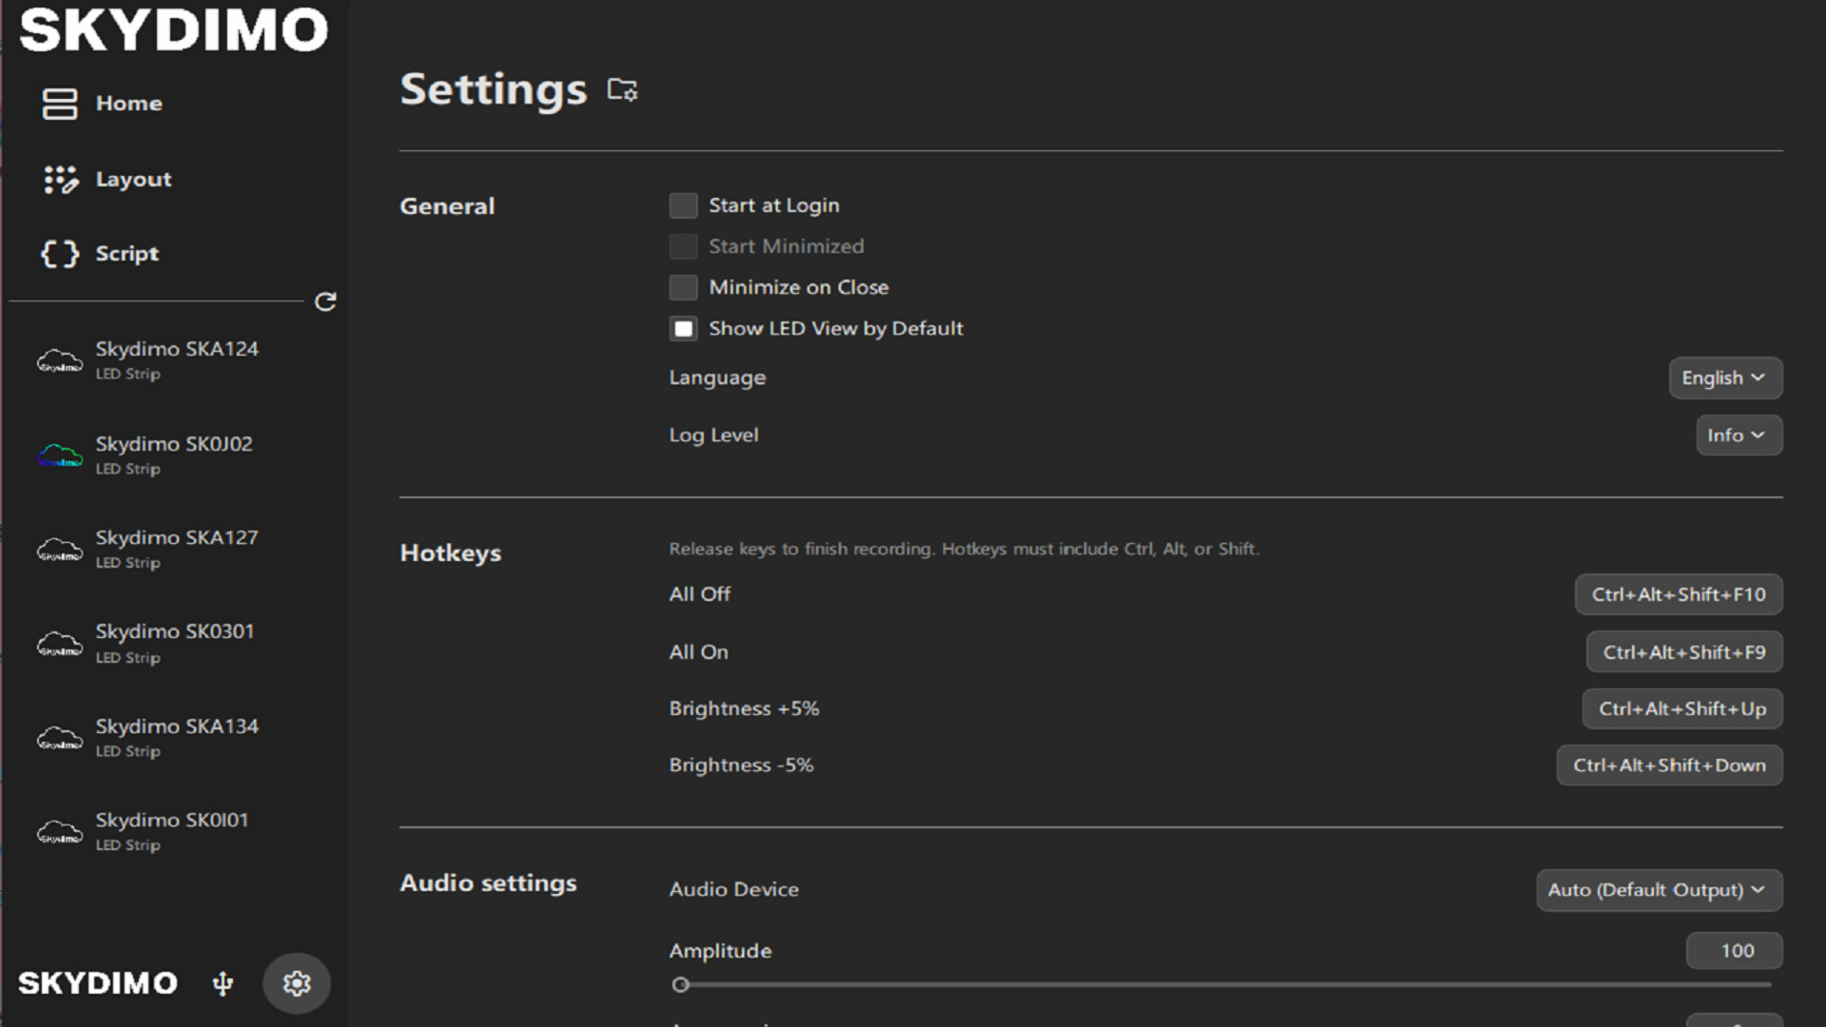Click the folder-gear icon beside Settings title
1826x1027 pixels.
[623, 89]
